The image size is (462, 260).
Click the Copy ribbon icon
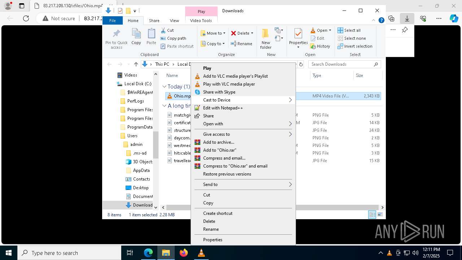pos(136,34)
